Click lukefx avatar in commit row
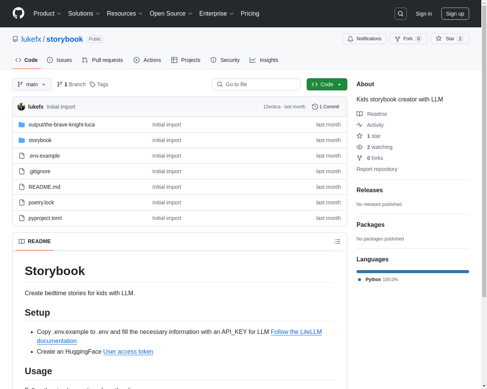The height and width of the screenshot is (389, 487). (x=21, y=107)
